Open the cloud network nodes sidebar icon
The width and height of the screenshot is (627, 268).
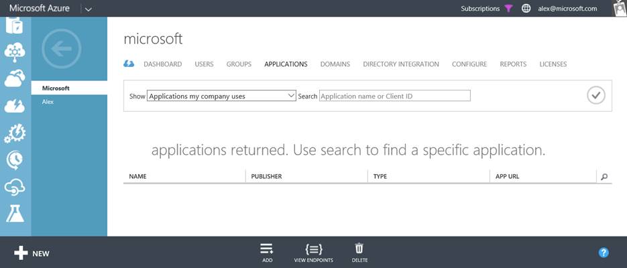[x=15, y=52]
